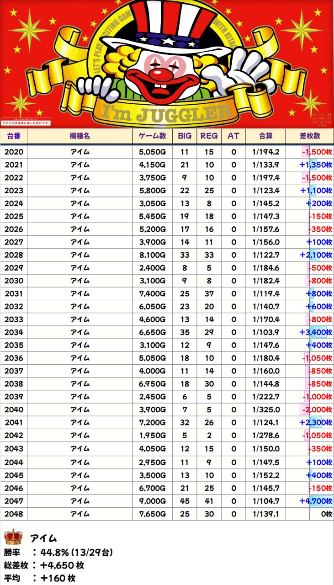Click difference value -500枚 in row 2029
Viewport: 334px width, 585px height.
pos(320,268)
